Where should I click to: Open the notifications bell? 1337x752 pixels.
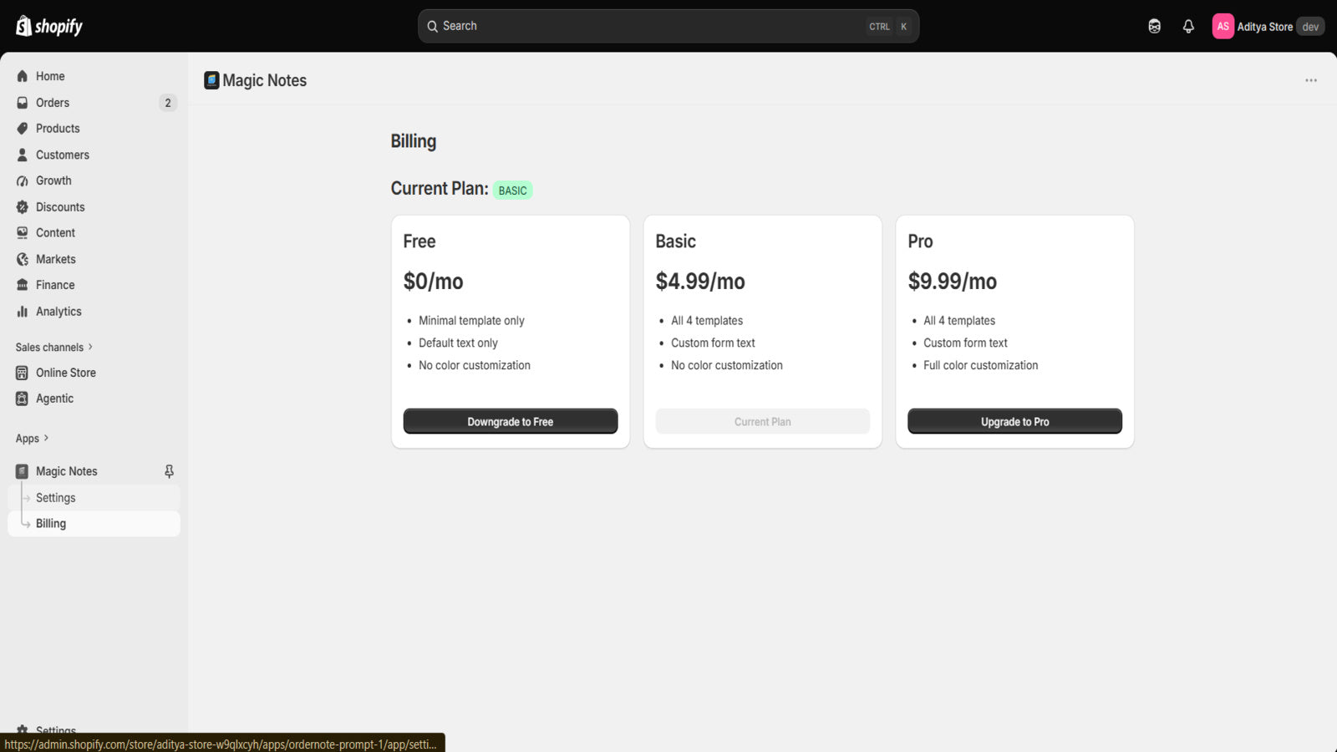[1188, 27]
